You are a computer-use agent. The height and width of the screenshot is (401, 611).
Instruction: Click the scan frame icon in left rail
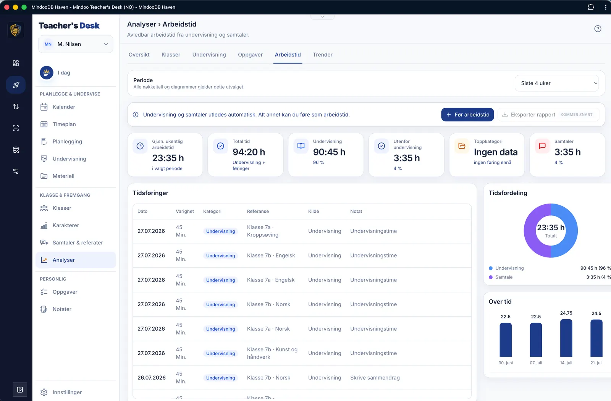pyautogui.click(x=16, y=128)
